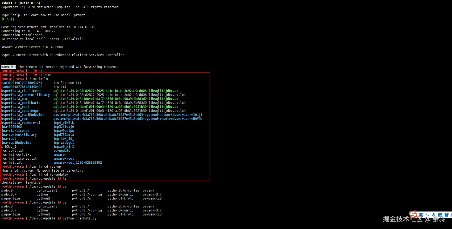The height and width of the screenshot is (229, 452).
Task: Open the IME microphone voice input
Action: (434, 215)
